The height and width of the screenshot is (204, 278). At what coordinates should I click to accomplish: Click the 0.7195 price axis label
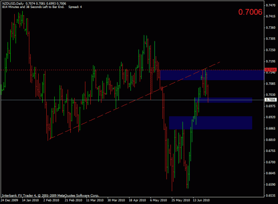(270, 61)
